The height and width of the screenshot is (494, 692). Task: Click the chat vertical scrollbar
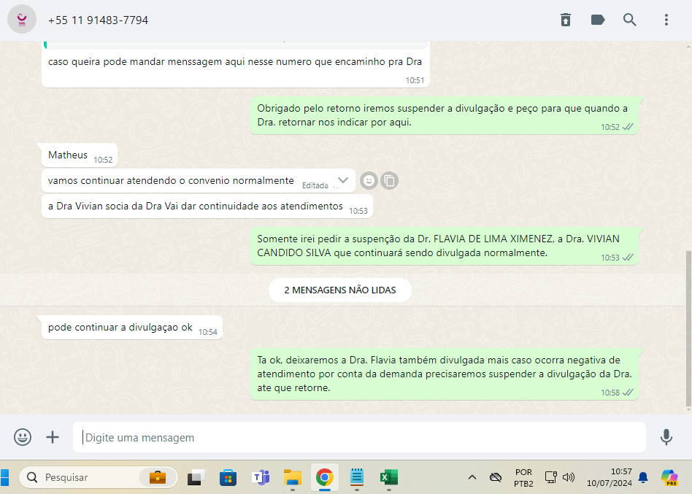688,328
